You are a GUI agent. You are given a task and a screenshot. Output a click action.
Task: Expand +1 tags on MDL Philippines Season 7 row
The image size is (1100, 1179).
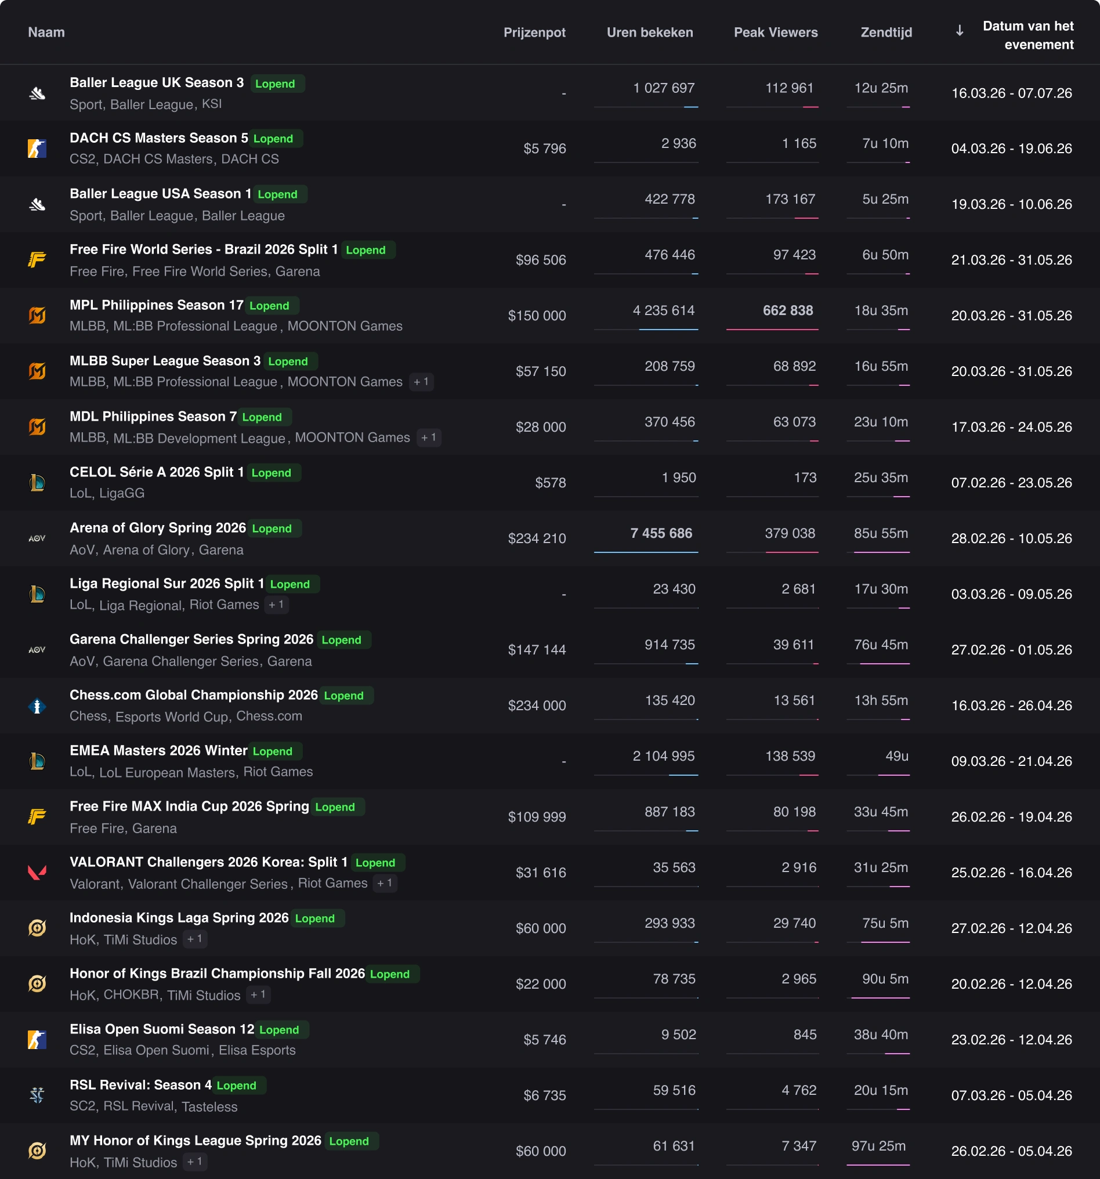pos(429,437)
